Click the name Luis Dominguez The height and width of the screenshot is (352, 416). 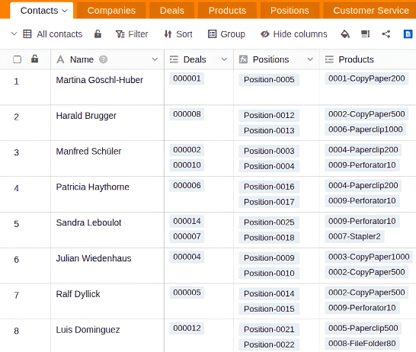coord(88,330)
